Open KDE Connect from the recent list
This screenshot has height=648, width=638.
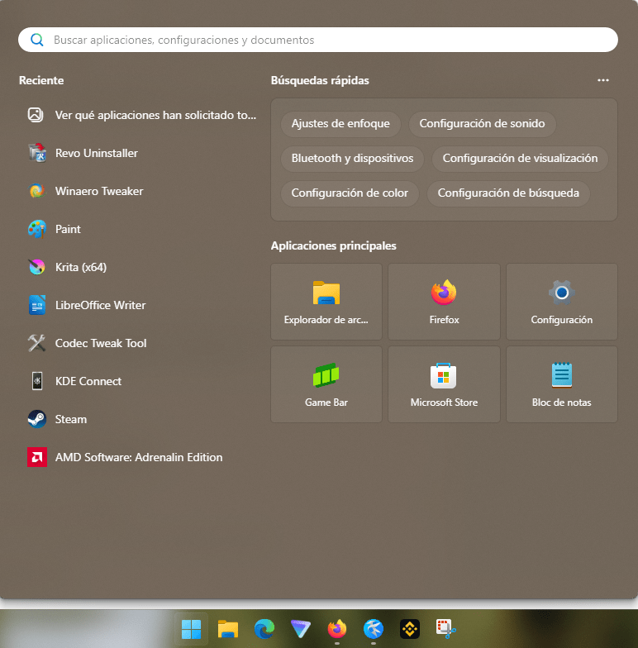point(142,381)
